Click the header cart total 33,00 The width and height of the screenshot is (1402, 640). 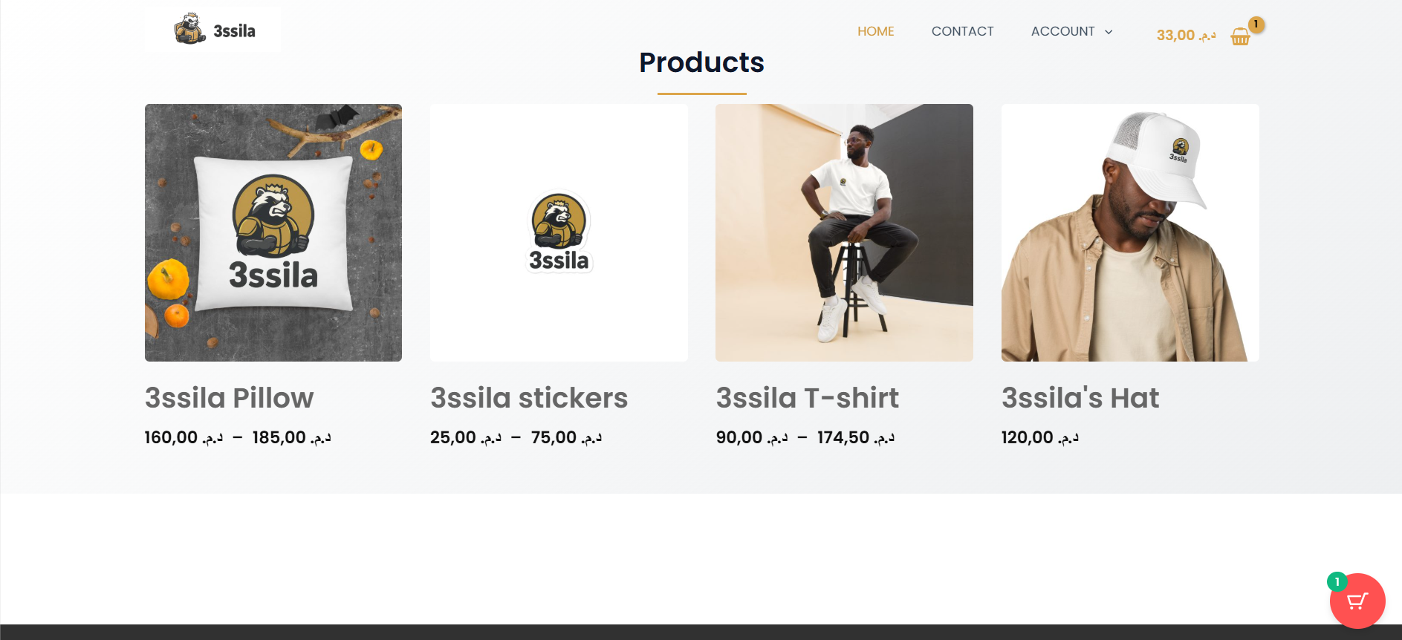pos(1186,35)
